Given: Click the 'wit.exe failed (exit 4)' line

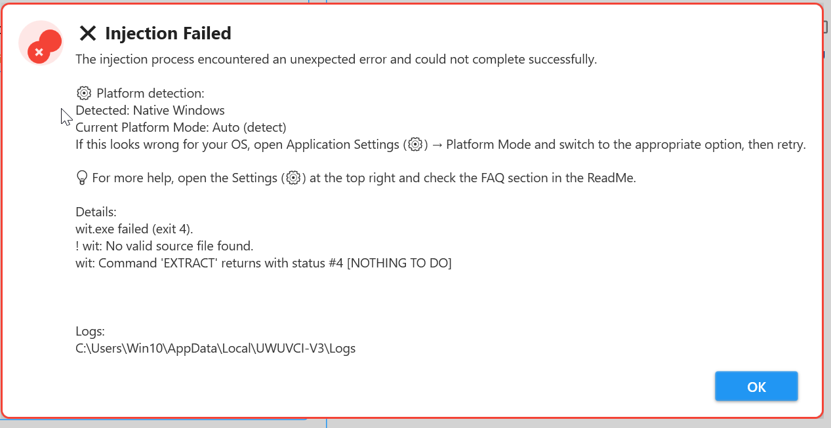Looking at the screenshot, I should tap(134, 229).
